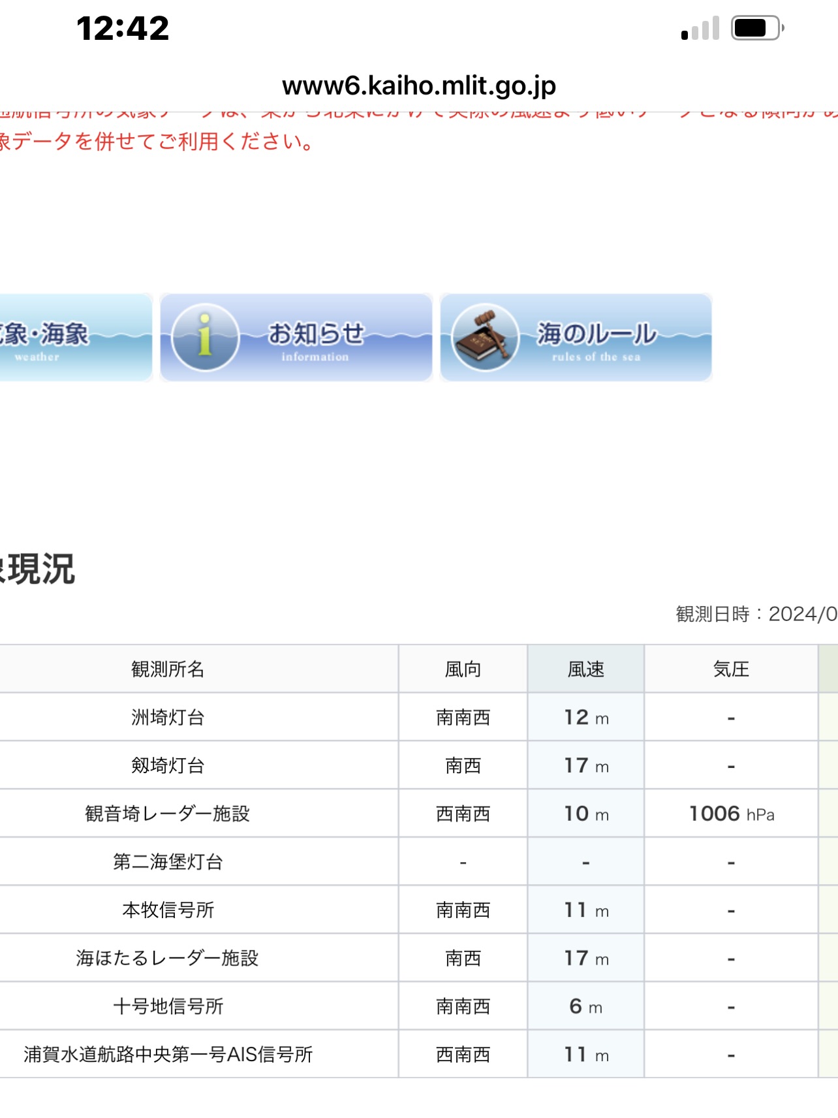Click 11 m wind speed for 本牧信号所

click(586, 910)
